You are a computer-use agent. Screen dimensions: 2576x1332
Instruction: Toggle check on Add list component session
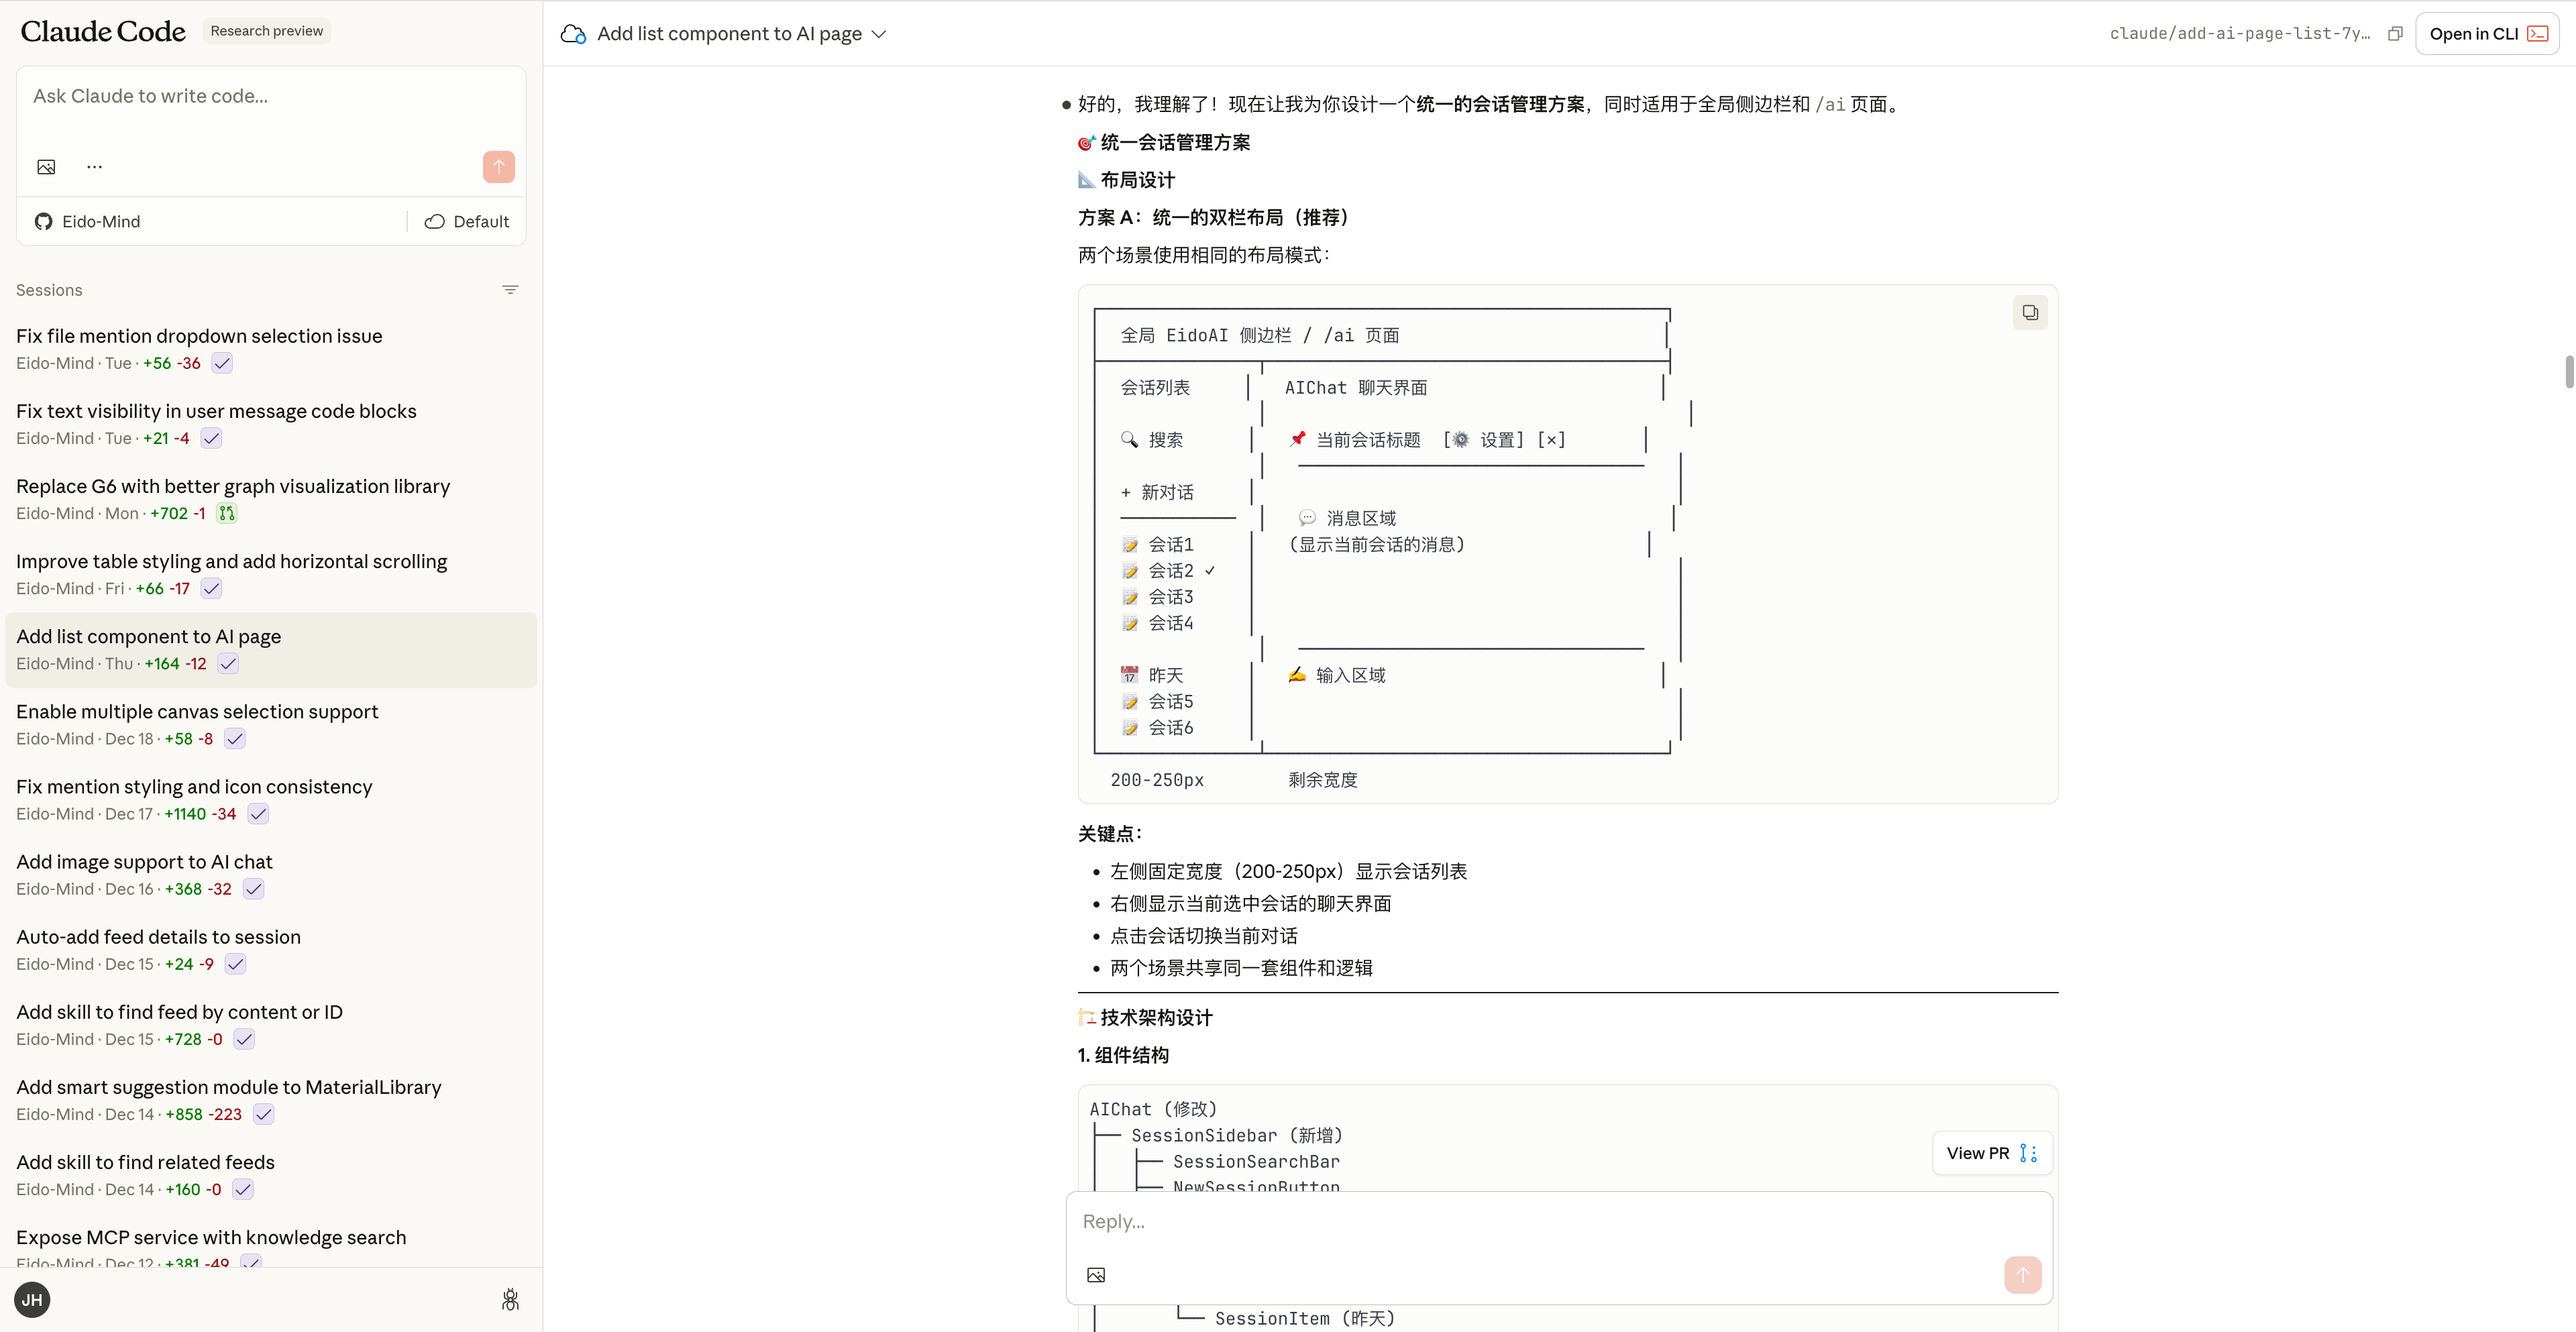(x=228, y=664)
